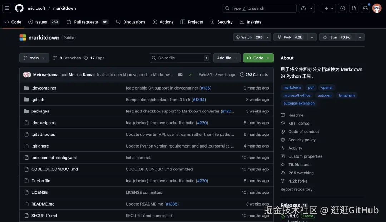Click the markitdown repository logo
Screen dimensions: 386x222
click(x=23, y=38)
